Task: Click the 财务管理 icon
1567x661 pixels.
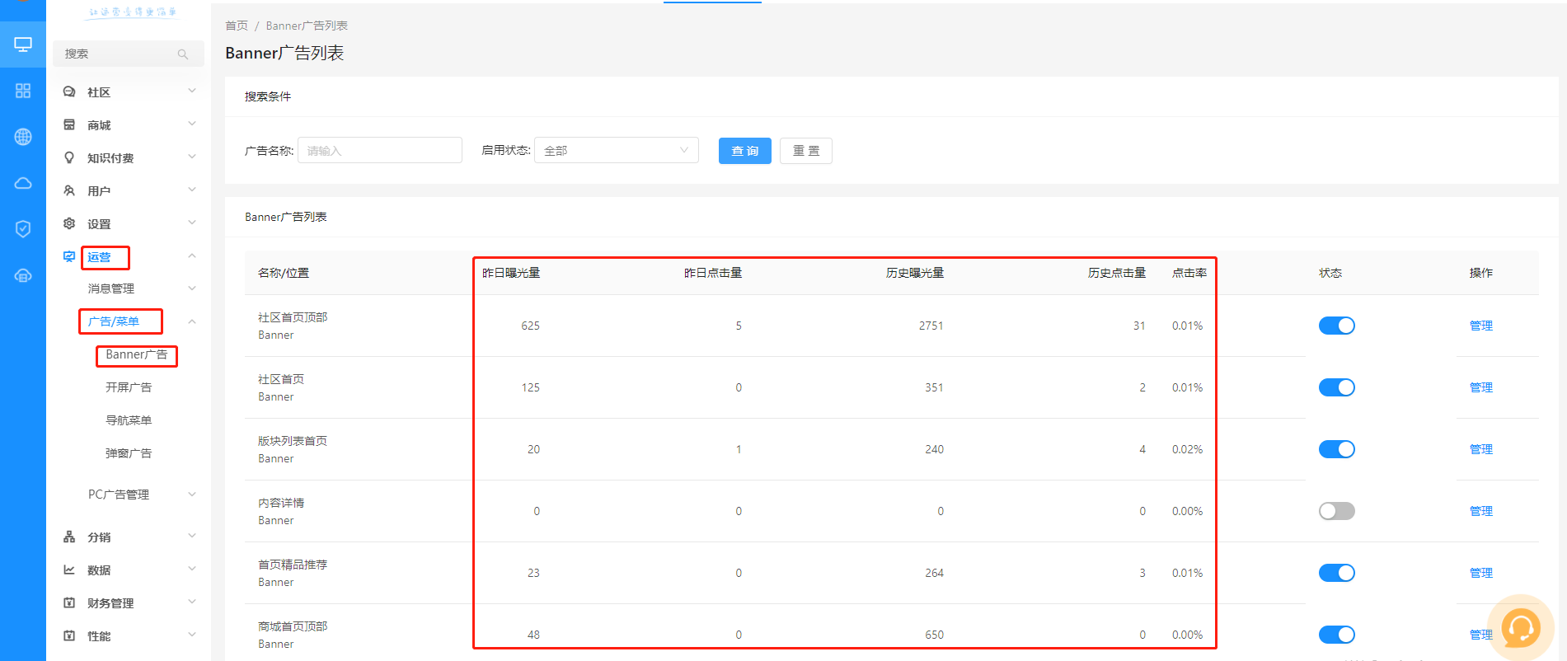Action: pyautogui.click(x=69, y=603)
